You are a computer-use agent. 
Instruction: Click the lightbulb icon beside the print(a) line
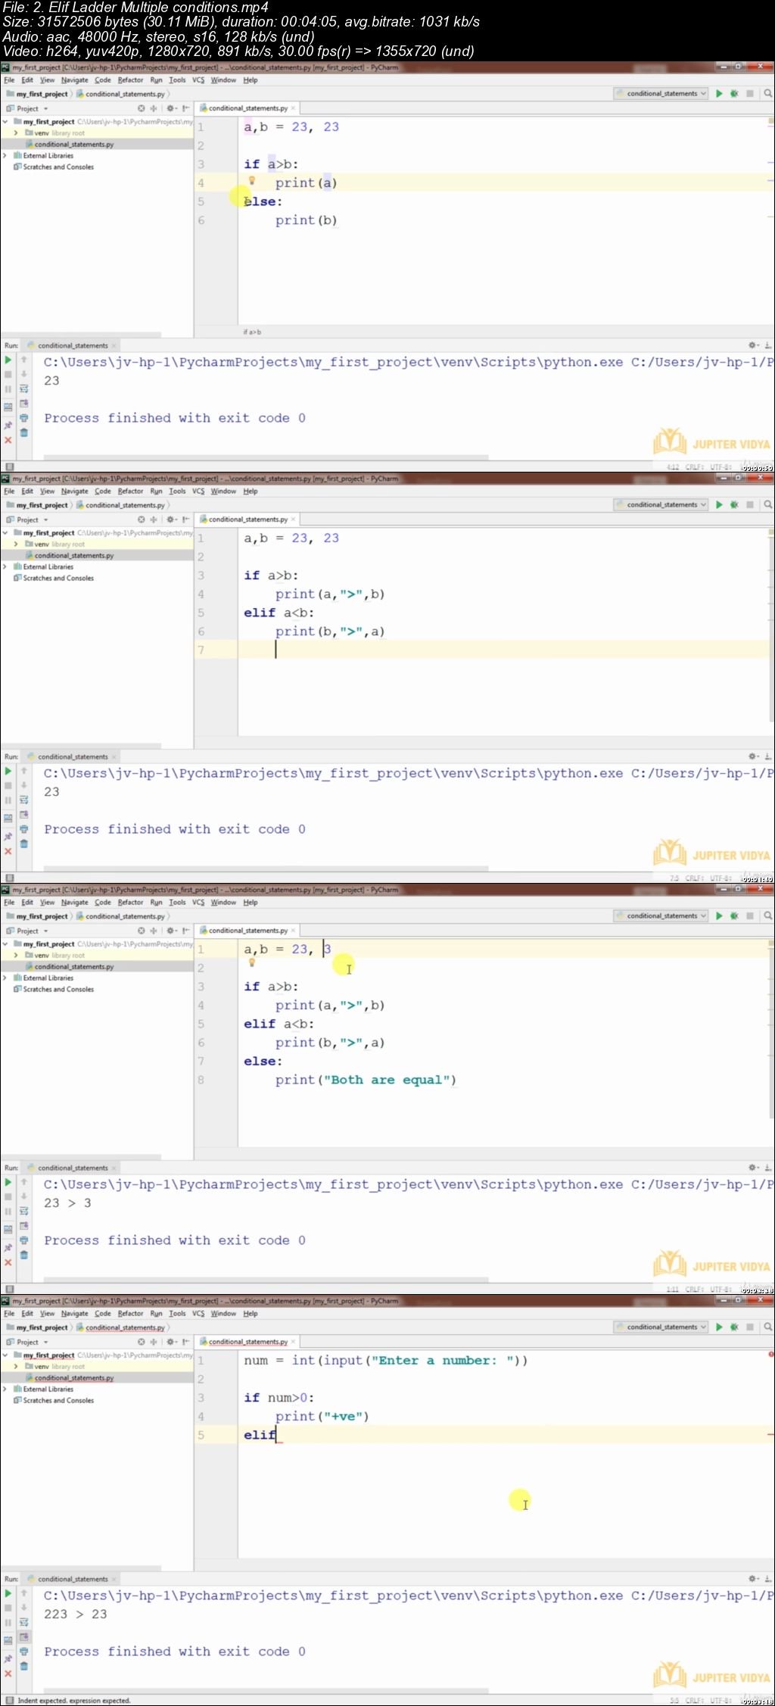[x=252, y=180]
